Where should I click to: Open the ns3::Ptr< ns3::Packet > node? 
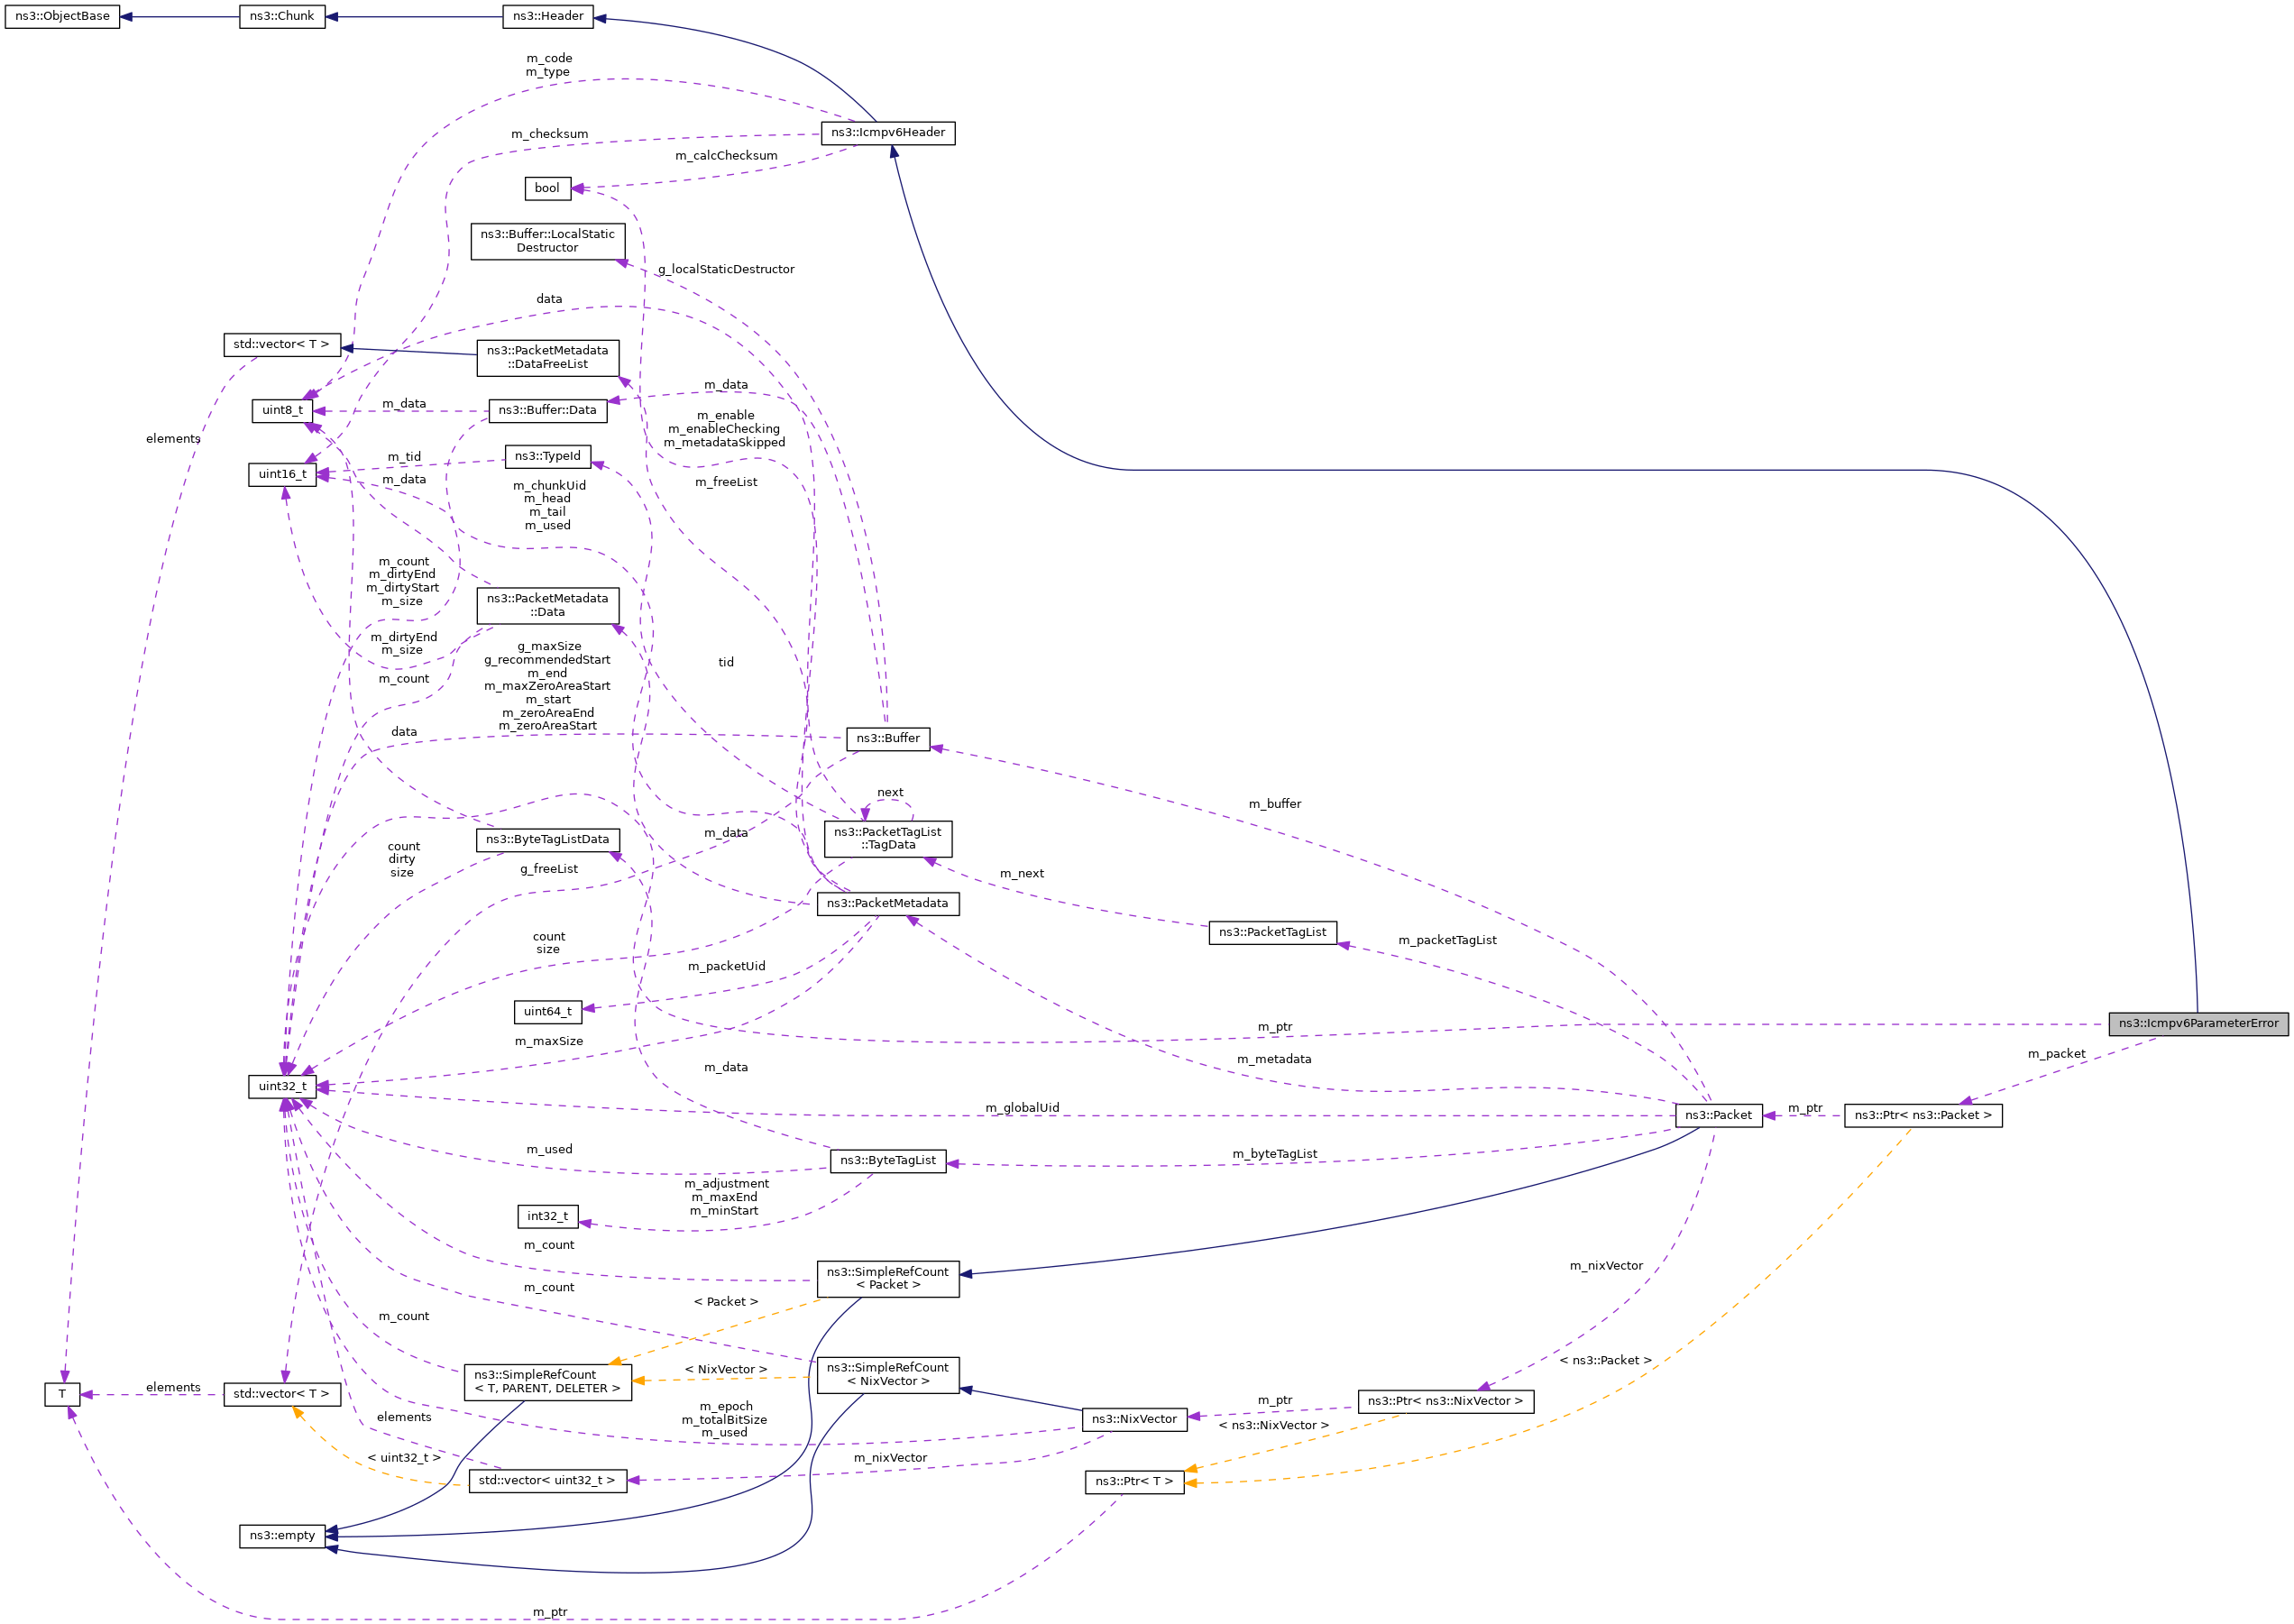[1923, 1116]
